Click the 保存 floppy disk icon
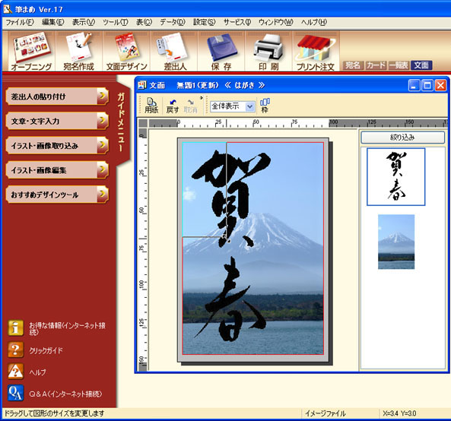Image resolution: width=451 pixels, height=421 pixels. 221,51
